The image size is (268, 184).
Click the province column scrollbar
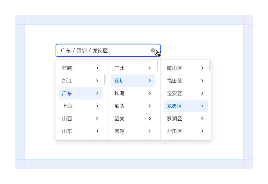(105, 80)
